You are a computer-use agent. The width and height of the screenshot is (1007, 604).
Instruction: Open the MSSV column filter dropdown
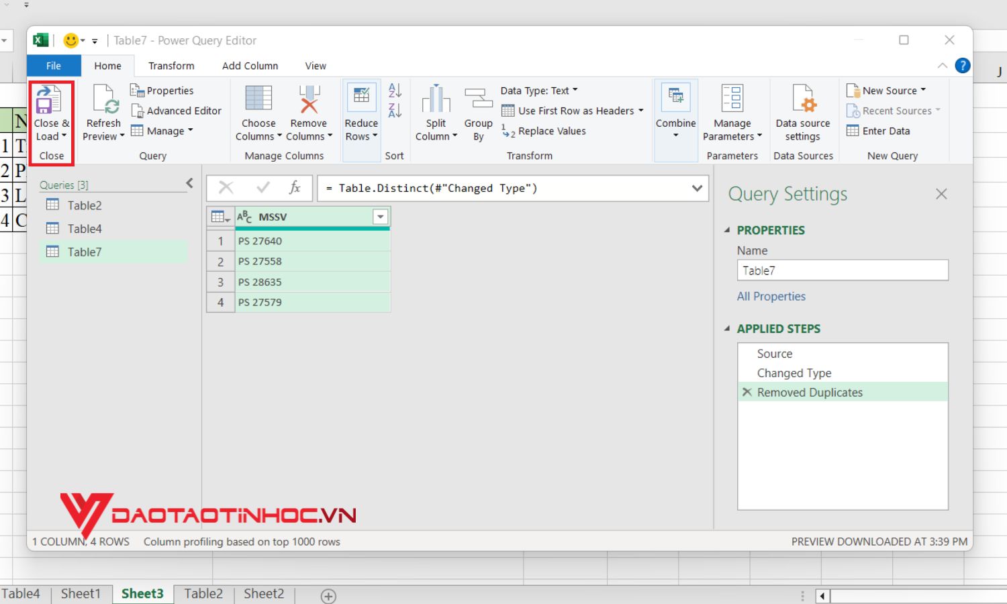point(381,217)
